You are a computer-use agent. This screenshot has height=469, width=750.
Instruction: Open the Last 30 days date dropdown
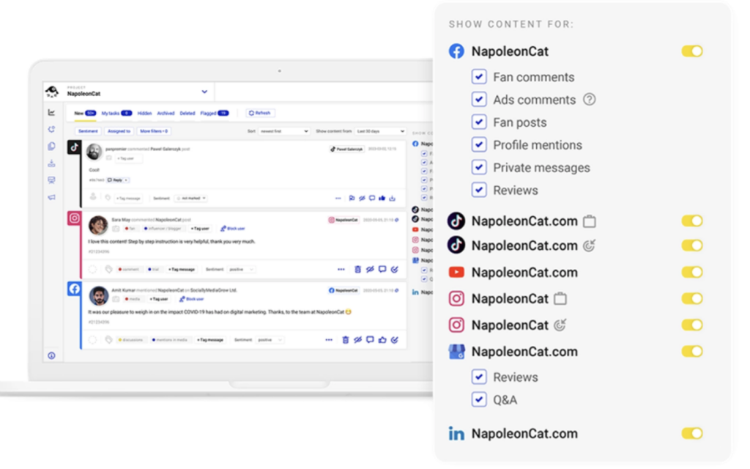click(380, 131)
